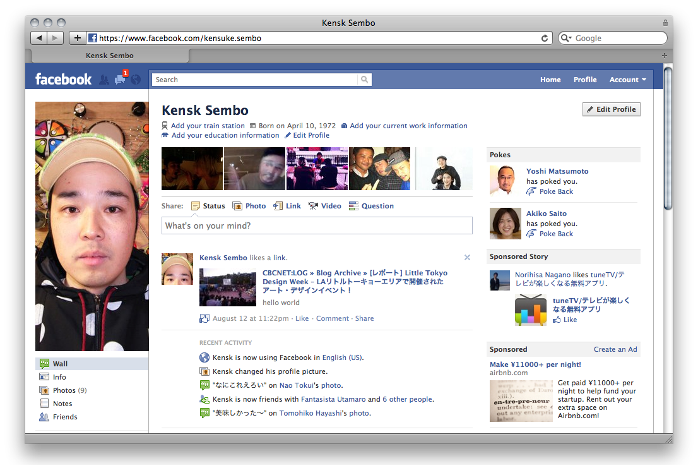Click the Friends sidebar icon
698x468 pixels.
click(45, 417)
